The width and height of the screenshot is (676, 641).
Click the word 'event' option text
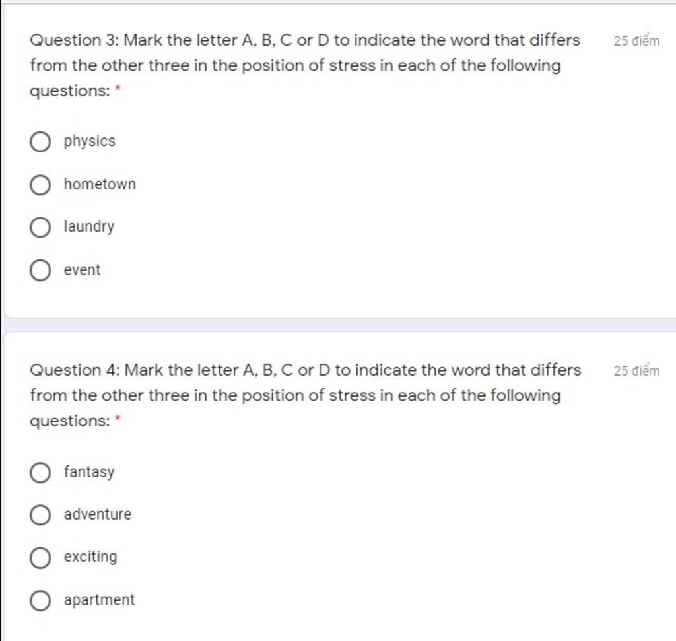pyautogui.click(x=82, y=270)
